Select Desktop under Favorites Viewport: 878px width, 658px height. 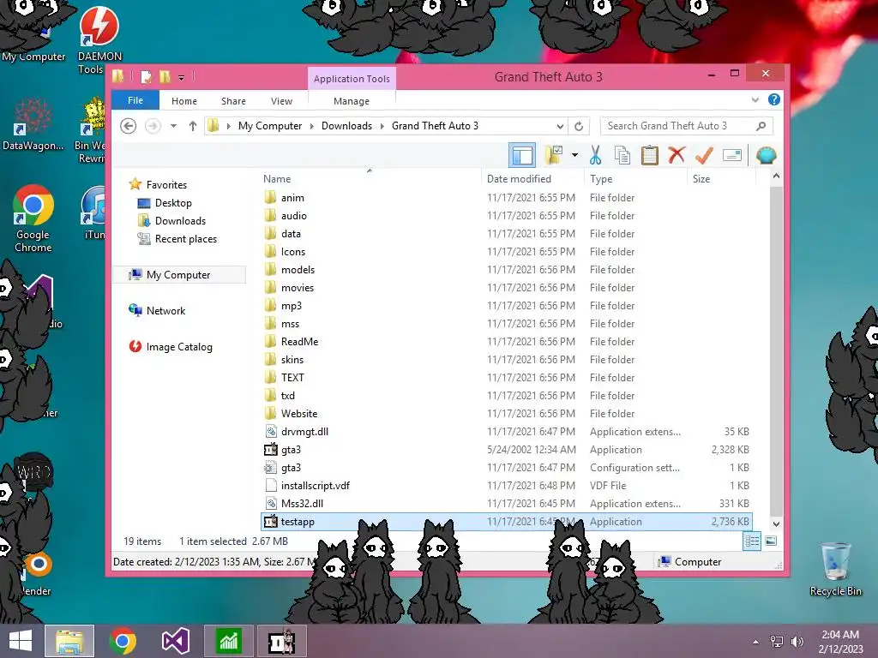pyautogui.click(x=173, y=203)
